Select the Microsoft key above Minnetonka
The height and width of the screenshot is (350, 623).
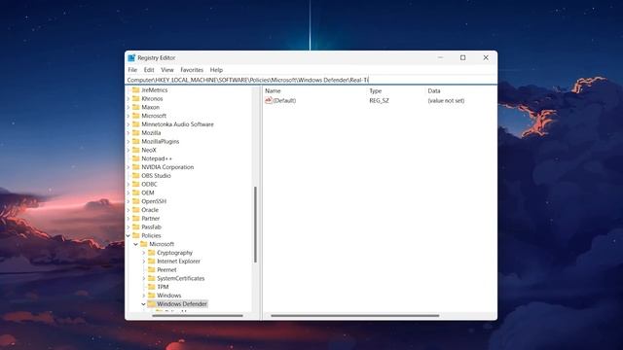154,116
